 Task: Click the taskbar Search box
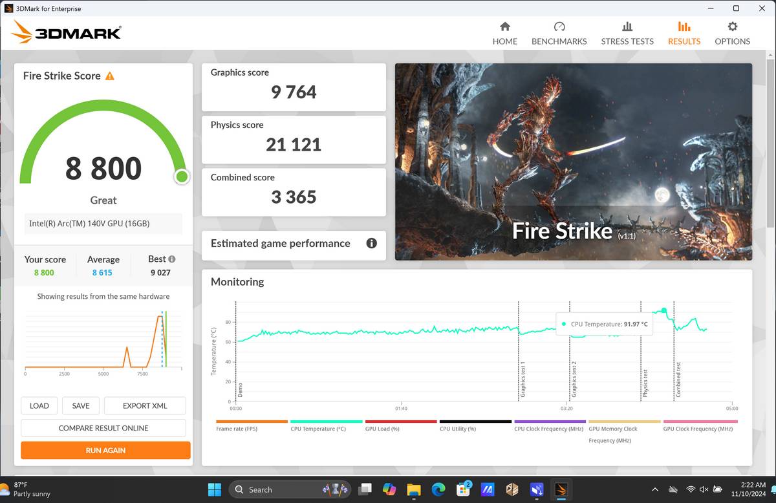[290, 489]
